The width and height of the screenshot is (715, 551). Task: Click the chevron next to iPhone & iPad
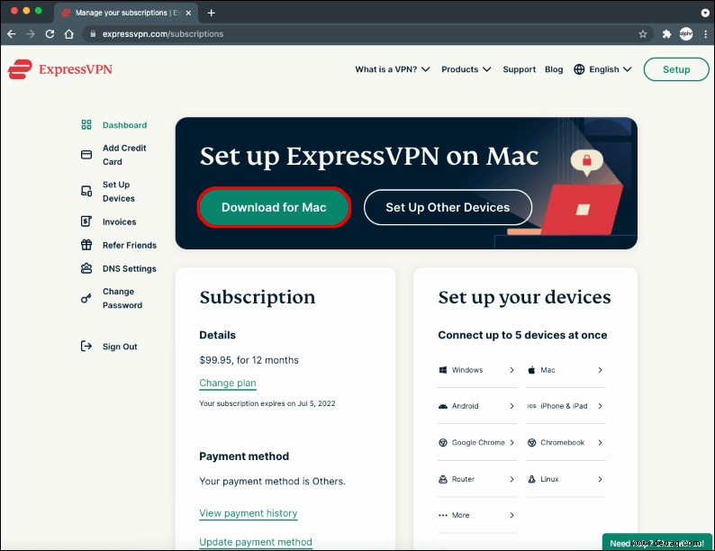coord(600,406)
